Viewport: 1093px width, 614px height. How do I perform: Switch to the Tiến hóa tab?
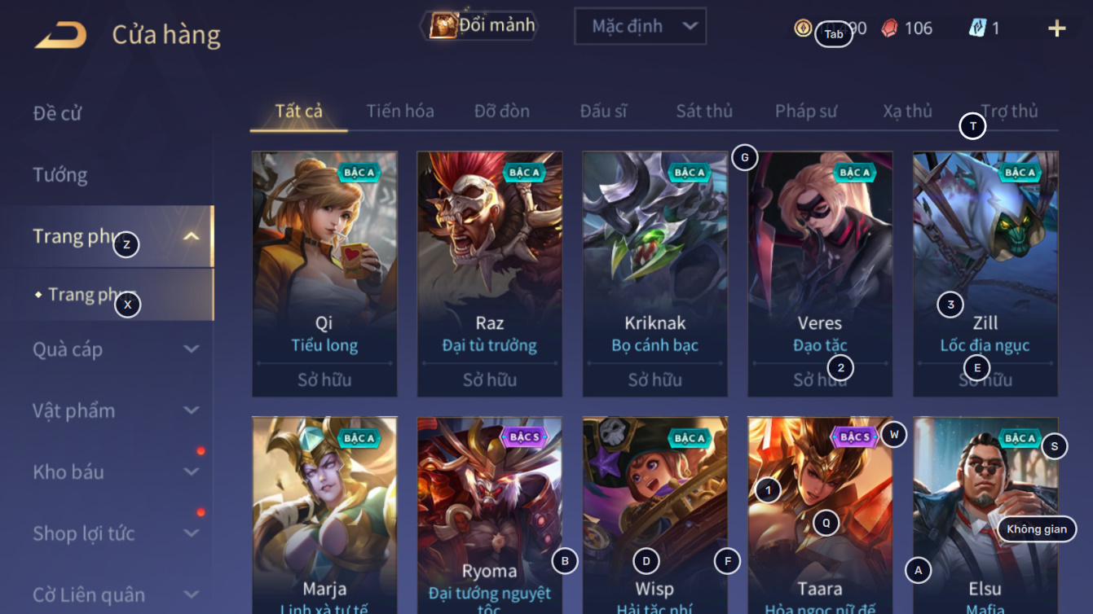400,112
